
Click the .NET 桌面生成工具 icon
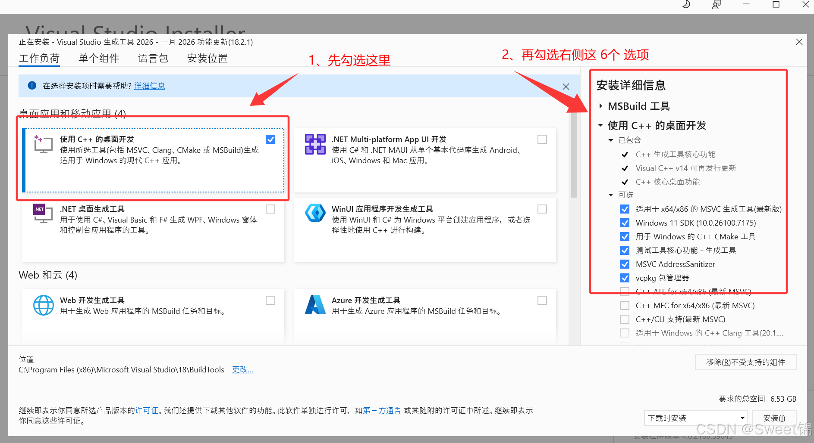coord(43,214)
